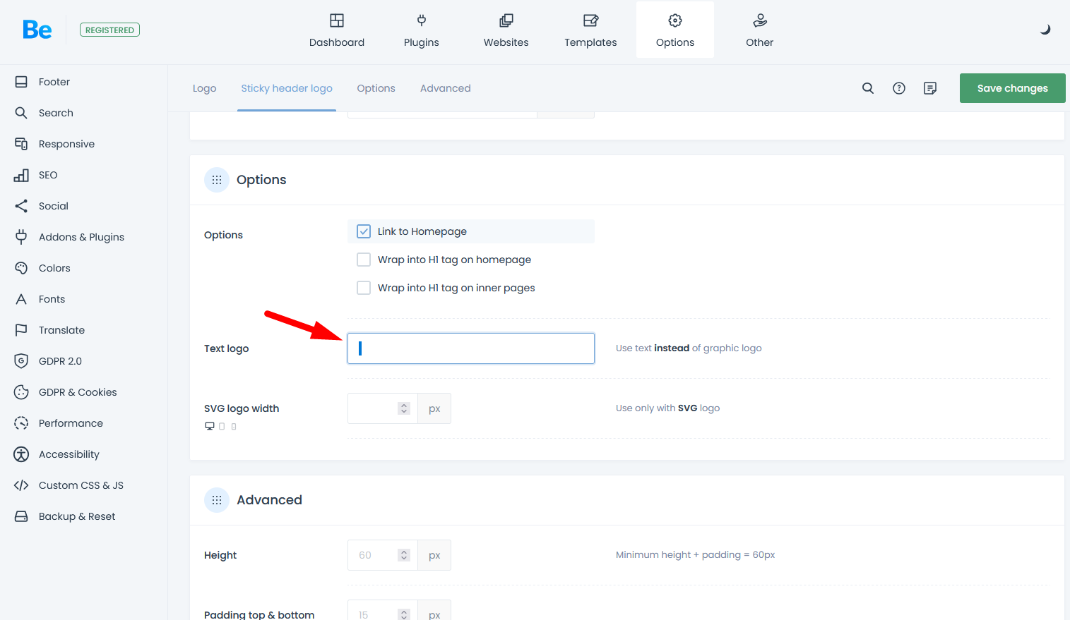The height and width of the screenshot is (620, 1070).
Task: Go to Custom CSS & JS section
Action: point(81,485)
